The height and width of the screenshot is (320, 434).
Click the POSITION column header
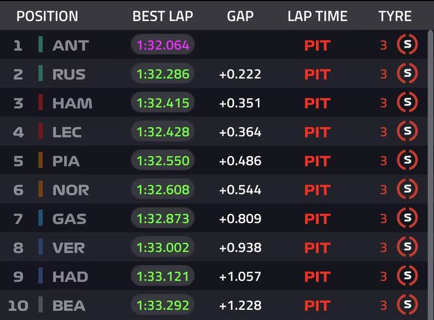(47, 16)
